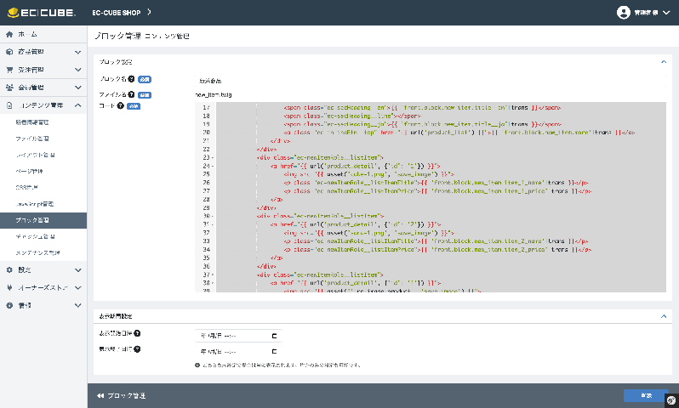
Task: Click line number 22 in the gutter
Action: click(x=206, y=150)
